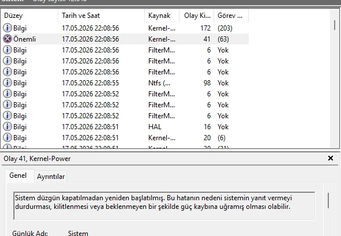Viewport: 341px width, 236px height.
Task: Close the Olay 41 Kernel-Power detail pane
Action: [331, 158]
